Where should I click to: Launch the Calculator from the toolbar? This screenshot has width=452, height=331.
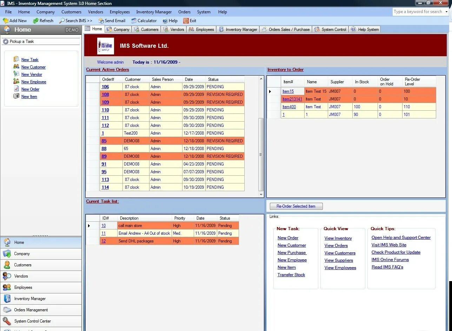click(x=144, y=21)
